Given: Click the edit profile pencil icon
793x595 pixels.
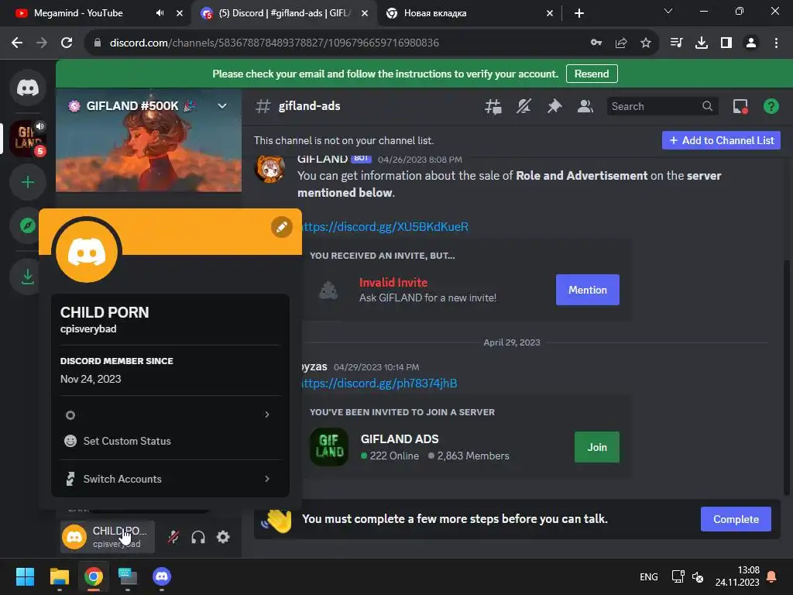Looking at the screenshot, I should click(x=282, y=227).
